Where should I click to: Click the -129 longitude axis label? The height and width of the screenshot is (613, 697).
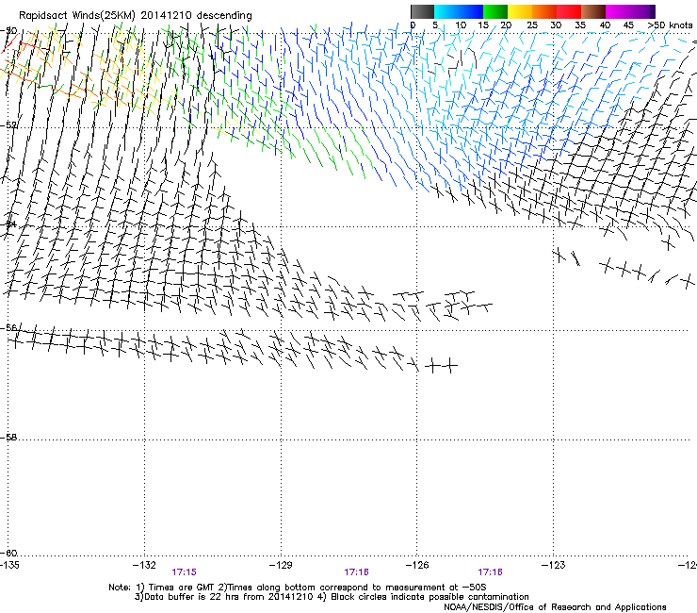pyautogui.click(x=281, y=565)
